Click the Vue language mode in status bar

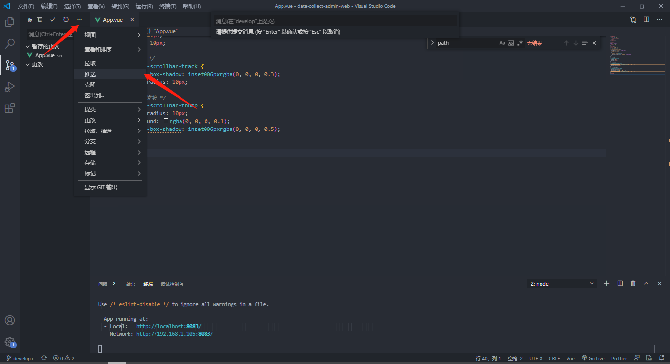point(570,358)
